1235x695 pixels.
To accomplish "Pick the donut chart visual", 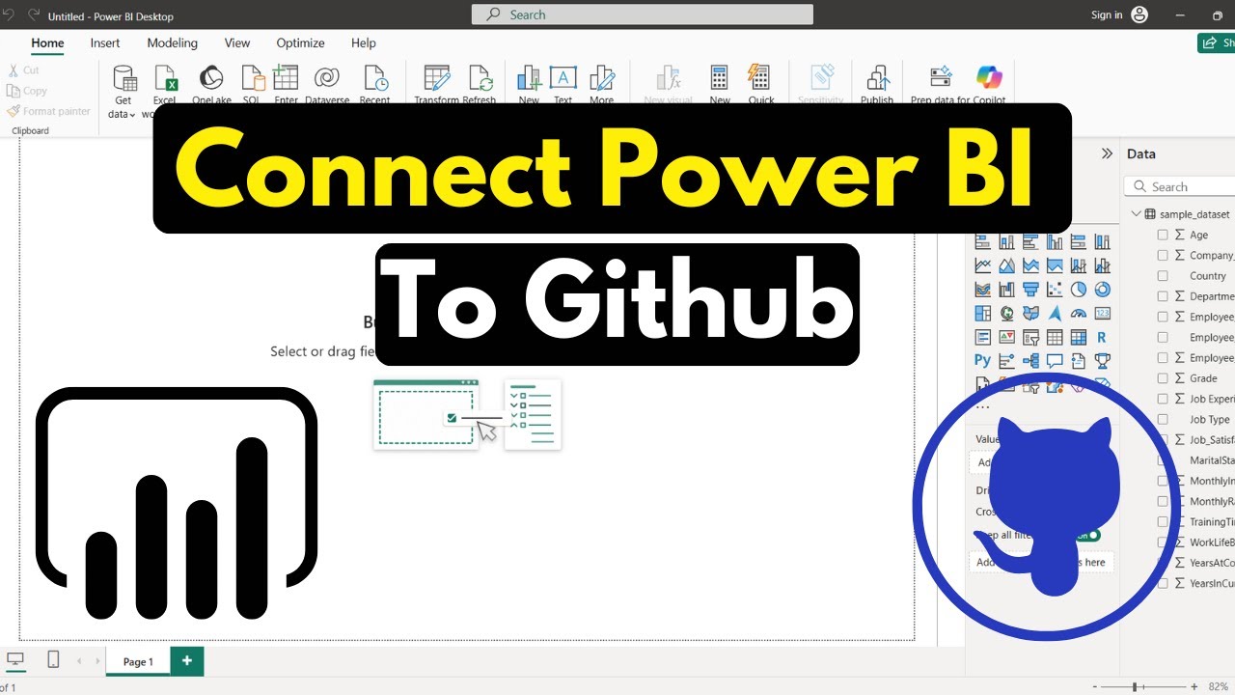I will click(x=1102, y=289).
